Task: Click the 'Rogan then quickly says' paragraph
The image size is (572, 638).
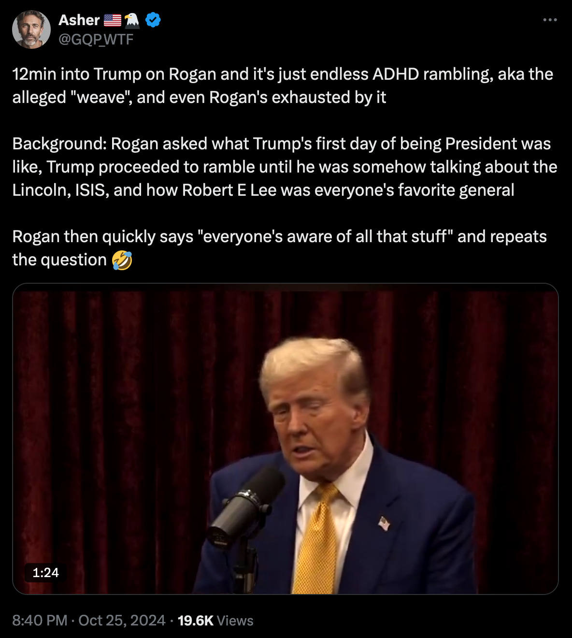Action: (x=279, y=248)
